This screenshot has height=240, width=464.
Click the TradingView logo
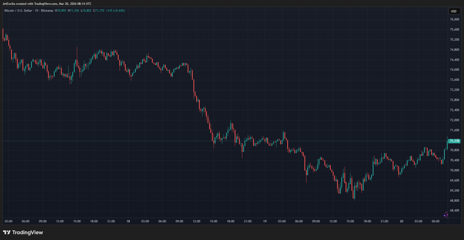click(23, 232)
